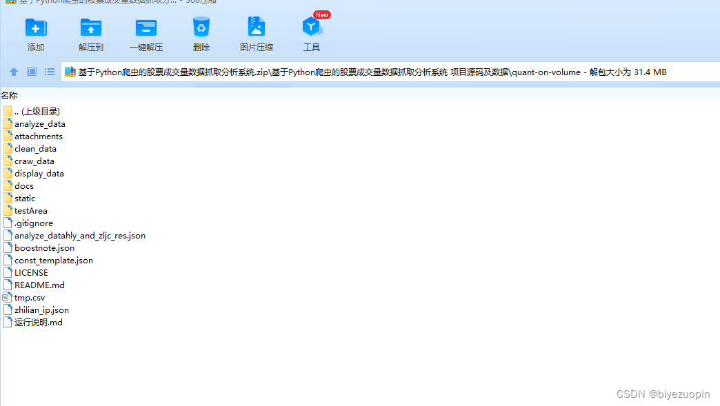Open the 上级目录 parent directory entry
The height and width of the screenshot is (406, 720).
tap(34, 111)
